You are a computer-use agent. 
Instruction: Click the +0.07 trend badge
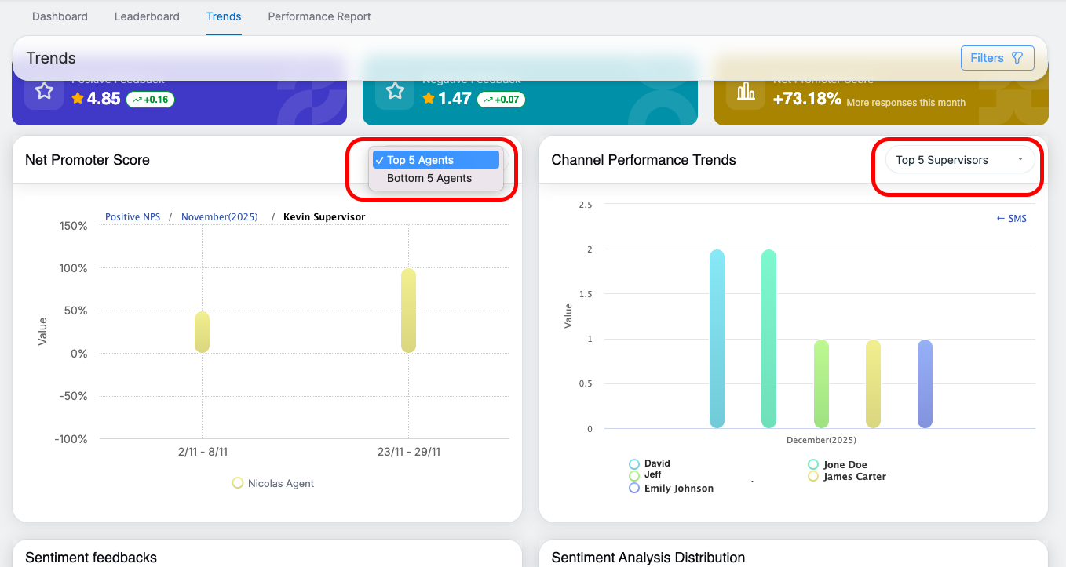click(501, 100)
